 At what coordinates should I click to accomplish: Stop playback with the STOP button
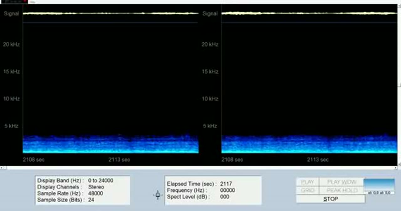coord(331,199)
